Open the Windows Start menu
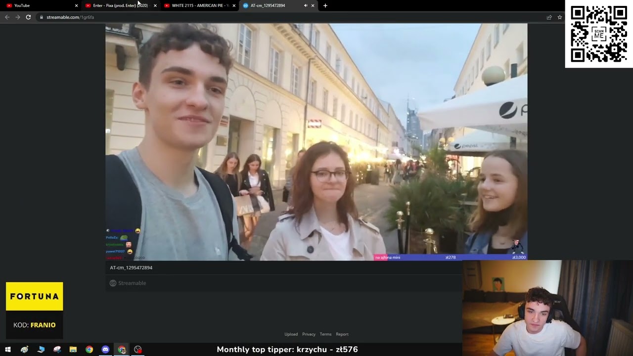Screen dimensions: 633x356 point(8,350)
